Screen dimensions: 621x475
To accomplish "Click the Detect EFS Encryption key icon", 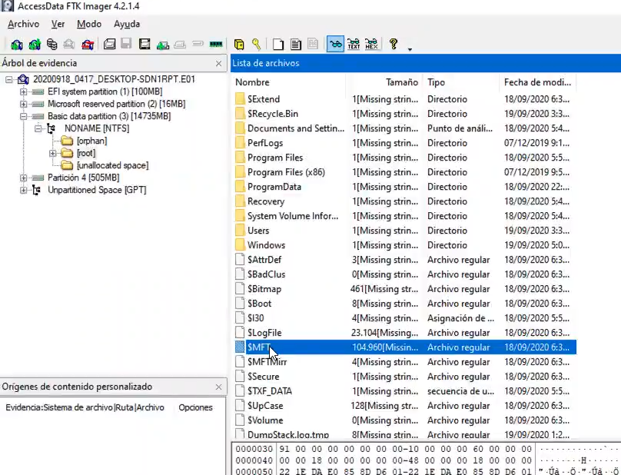I will coord(257,44).
